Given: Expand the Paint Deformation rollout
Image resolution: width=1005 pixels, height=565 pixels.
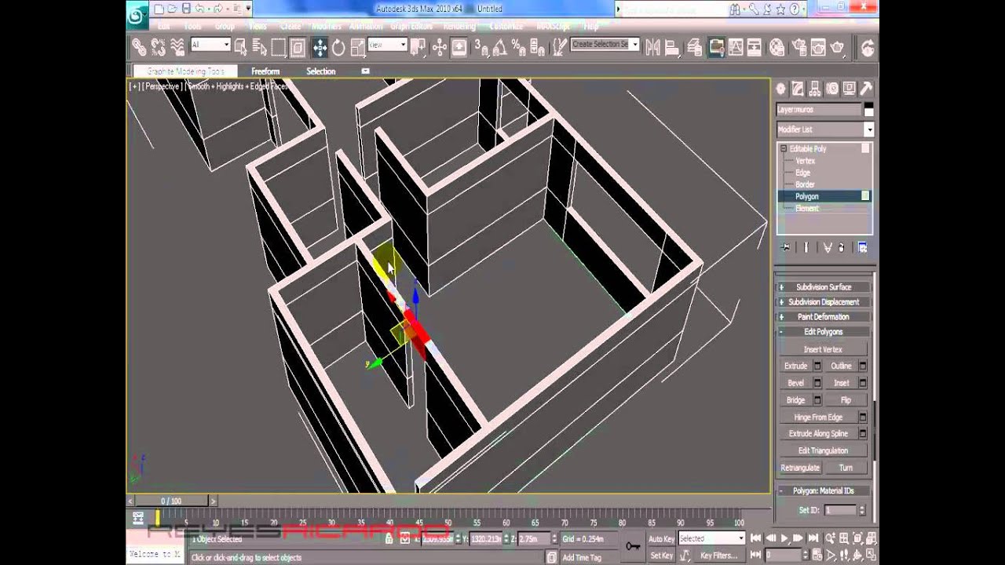Looking at the screenshot, I should (824, 317).
